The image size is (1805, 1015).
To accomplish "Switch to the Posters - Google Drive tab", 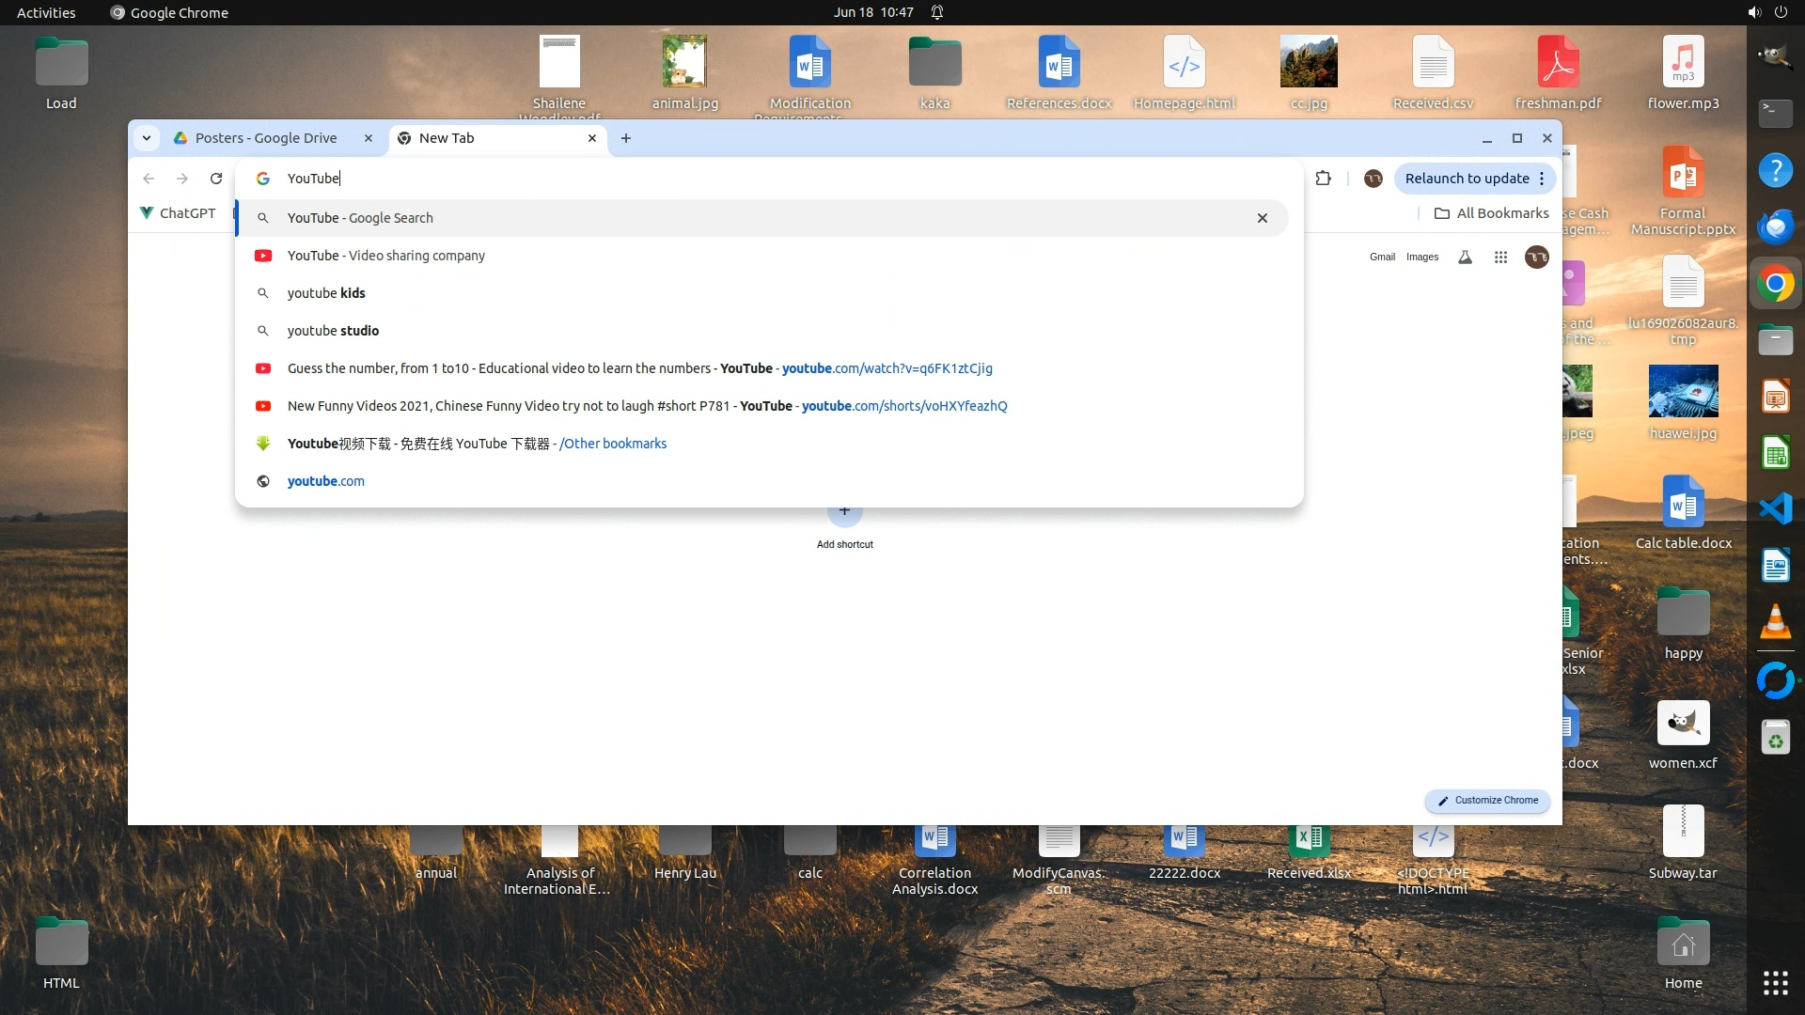I will click(x=266, y=138).
